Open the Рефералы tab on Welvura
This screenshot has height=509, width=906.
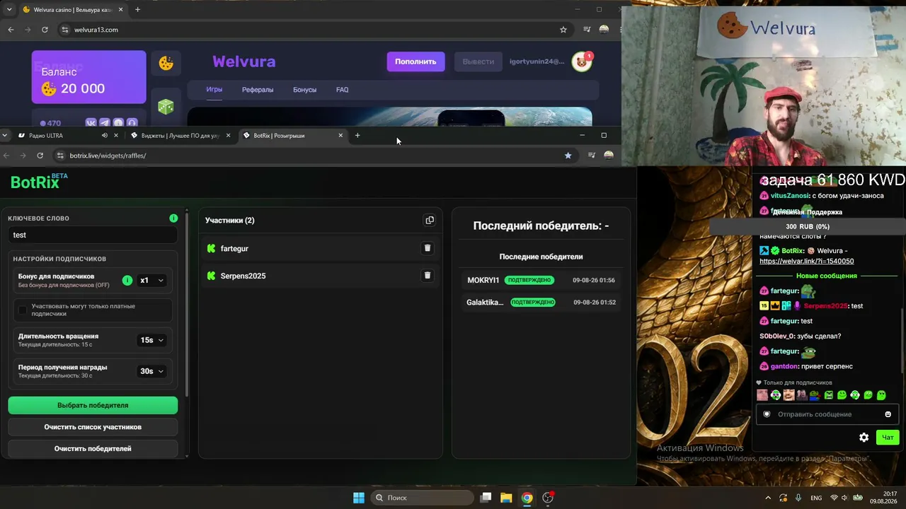coord(258,90)
